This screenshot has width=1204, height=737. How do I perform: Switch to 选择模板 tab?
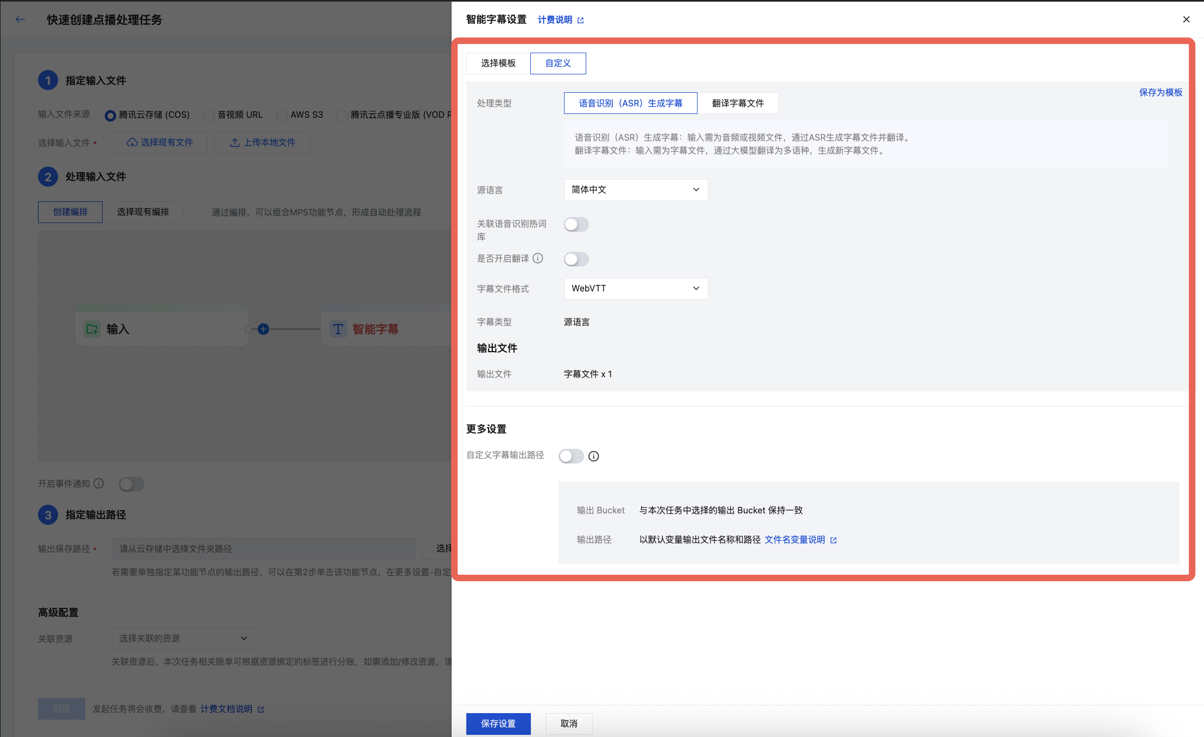coord(498,63)
